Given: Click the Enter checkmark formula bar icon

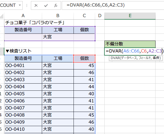Looking at the screenshot, I should tap(46, 5).
